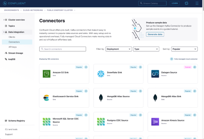
Task: Click the search connectors magnifier icon
Action: pyautogui.click(x=42, y=49)
